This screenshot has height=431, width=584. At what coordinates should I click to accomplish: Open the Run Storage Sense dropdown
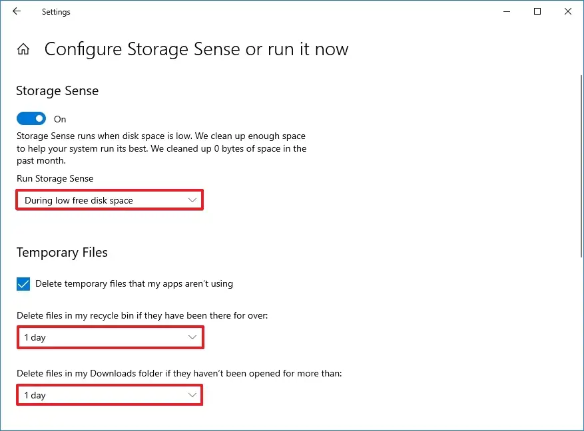click(x=109, y=200)
